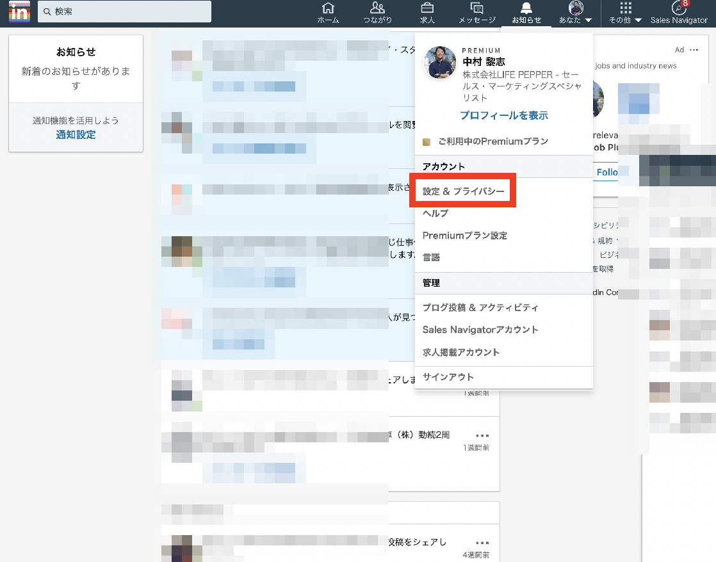Open 求人掲載アカウント menu item
The width and height of the screenshot is (716, 562).
[x=461, y=353]
